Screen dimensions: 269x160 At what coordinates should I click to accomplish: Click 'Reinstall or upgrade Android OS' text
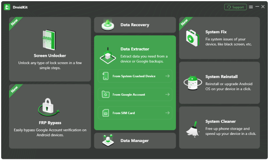[x=229, y=86]
